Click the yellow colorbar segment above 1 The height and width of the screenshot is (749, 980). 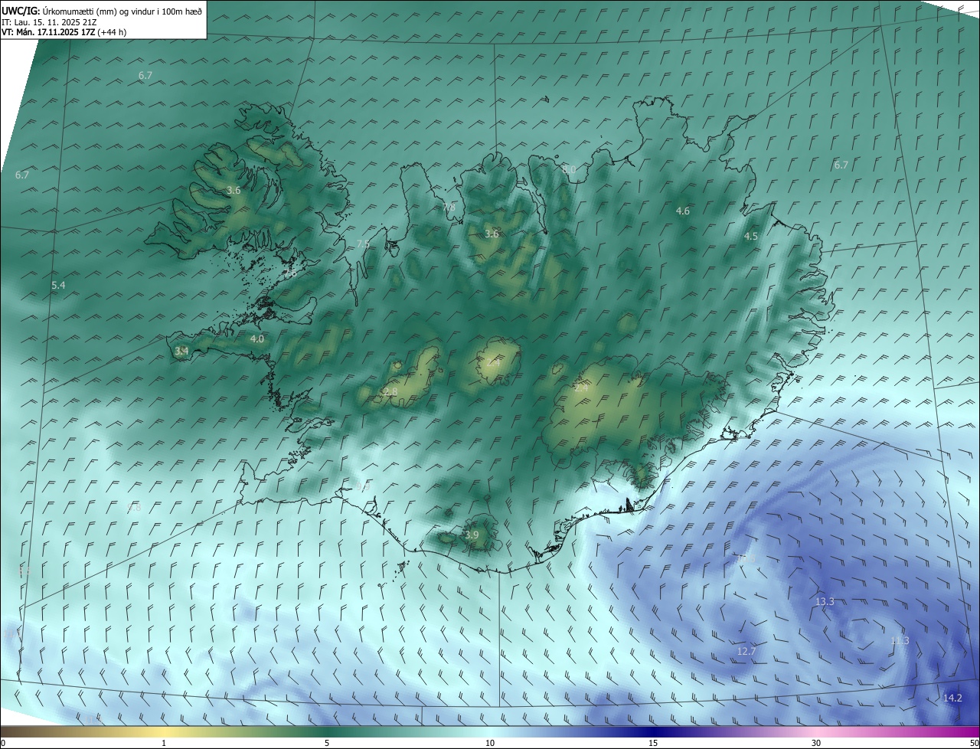(164, 731)
